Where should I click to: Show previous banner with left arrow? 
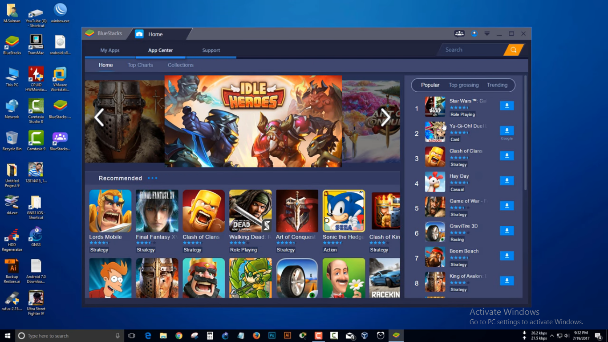point(99,118)
